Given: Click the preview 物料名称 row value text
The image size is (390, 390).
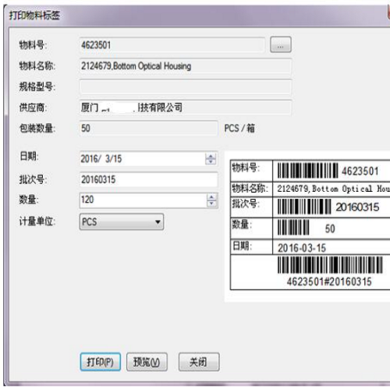Looking at the screenshot, I should point(334,189).
